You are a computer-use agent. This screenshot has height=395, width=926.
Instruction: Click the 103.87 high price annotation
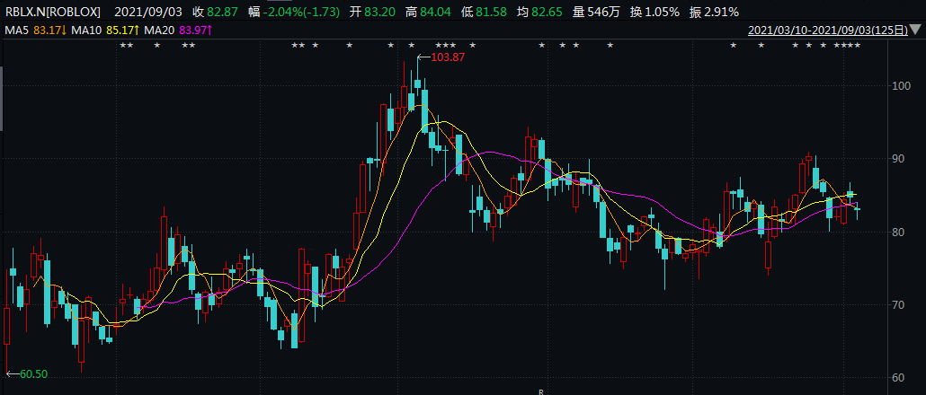tap(447, 57)
